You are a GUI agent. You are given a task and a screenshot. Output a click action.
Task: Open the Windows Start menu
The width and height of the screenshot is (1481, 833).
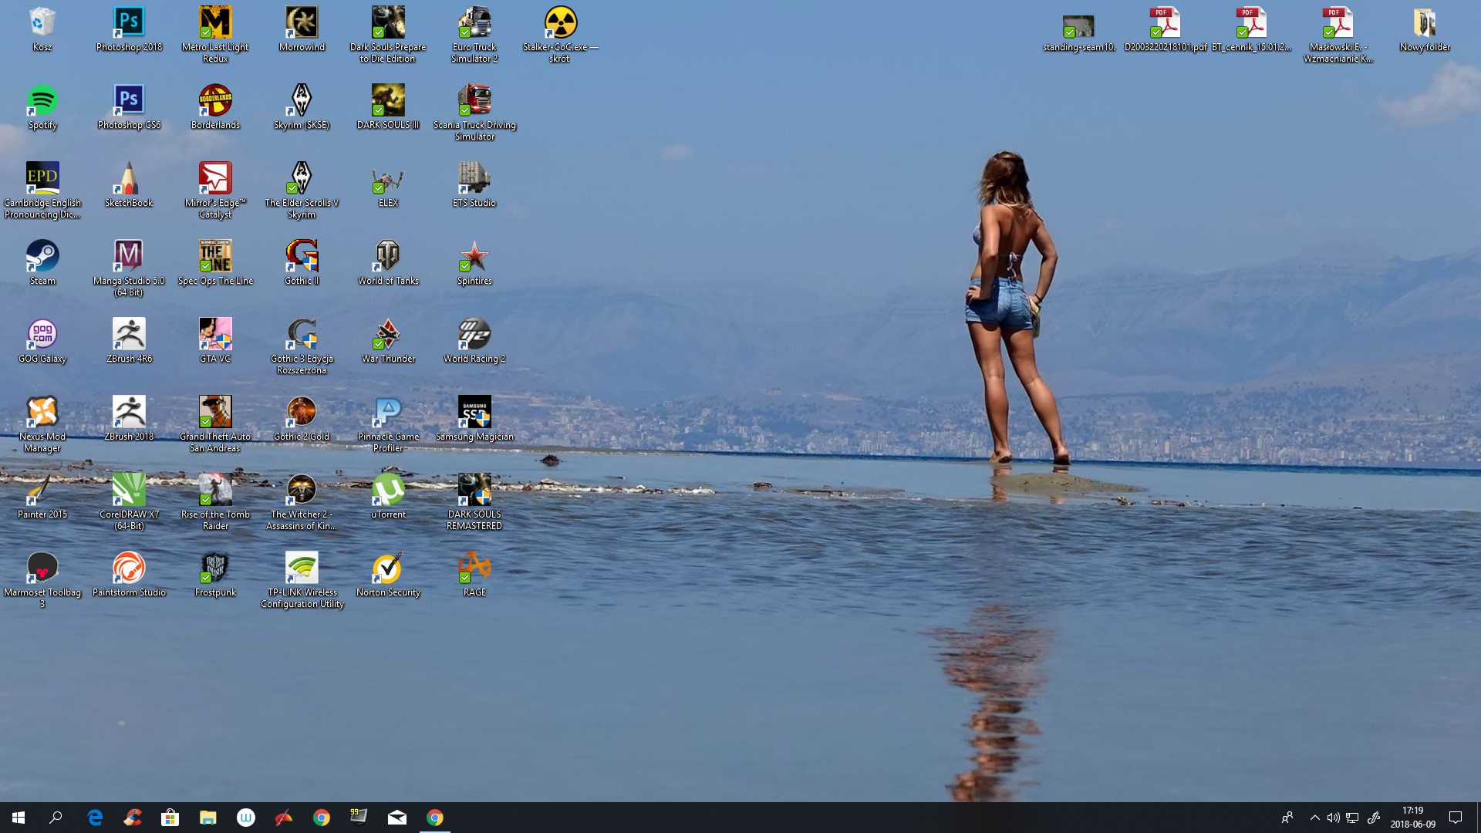(19, 818)
